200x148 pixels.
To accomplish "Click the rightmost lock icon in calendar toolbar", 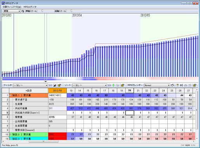I will pyautogui.click(x=195, y=85).
